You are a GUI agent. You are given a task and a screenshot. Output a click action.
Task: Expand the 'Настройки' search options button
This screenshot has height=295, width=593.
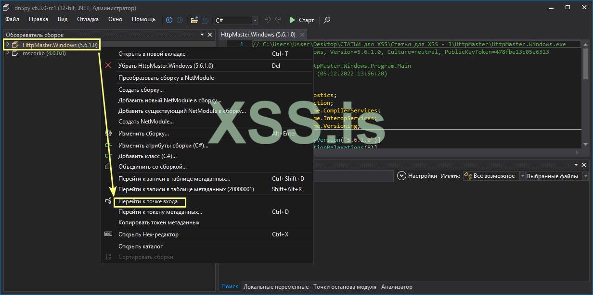pyautogui.click(x=402, y=176)
